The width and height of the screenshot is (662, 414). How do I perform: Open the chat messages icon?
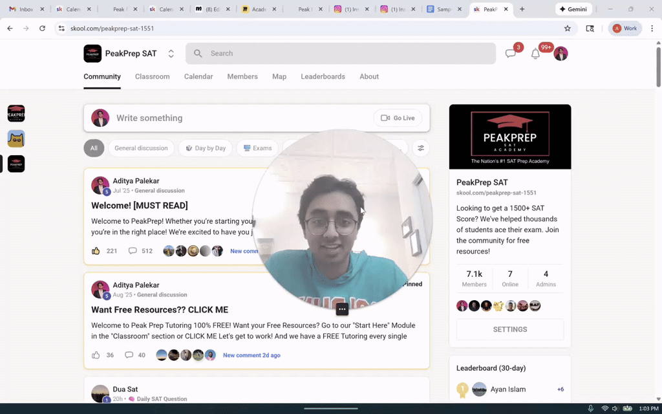[x=511, y=54]
